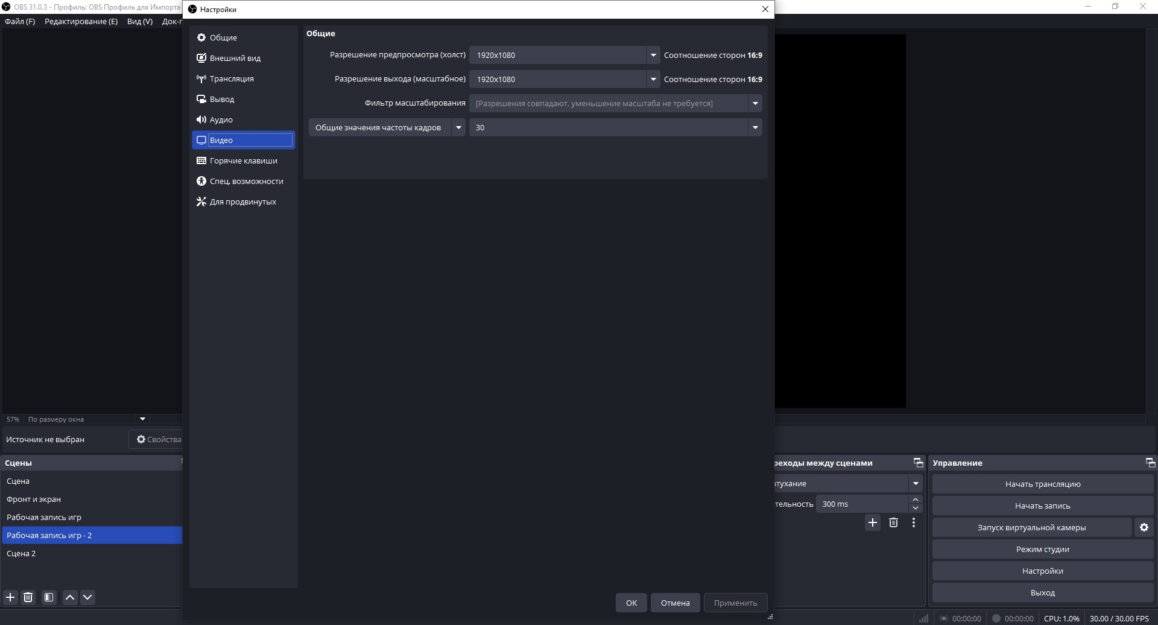The height and width of the screenshot is (625, 1158).
Task: Click Начать трансляцию button
Action: (x=1043, y=484)
